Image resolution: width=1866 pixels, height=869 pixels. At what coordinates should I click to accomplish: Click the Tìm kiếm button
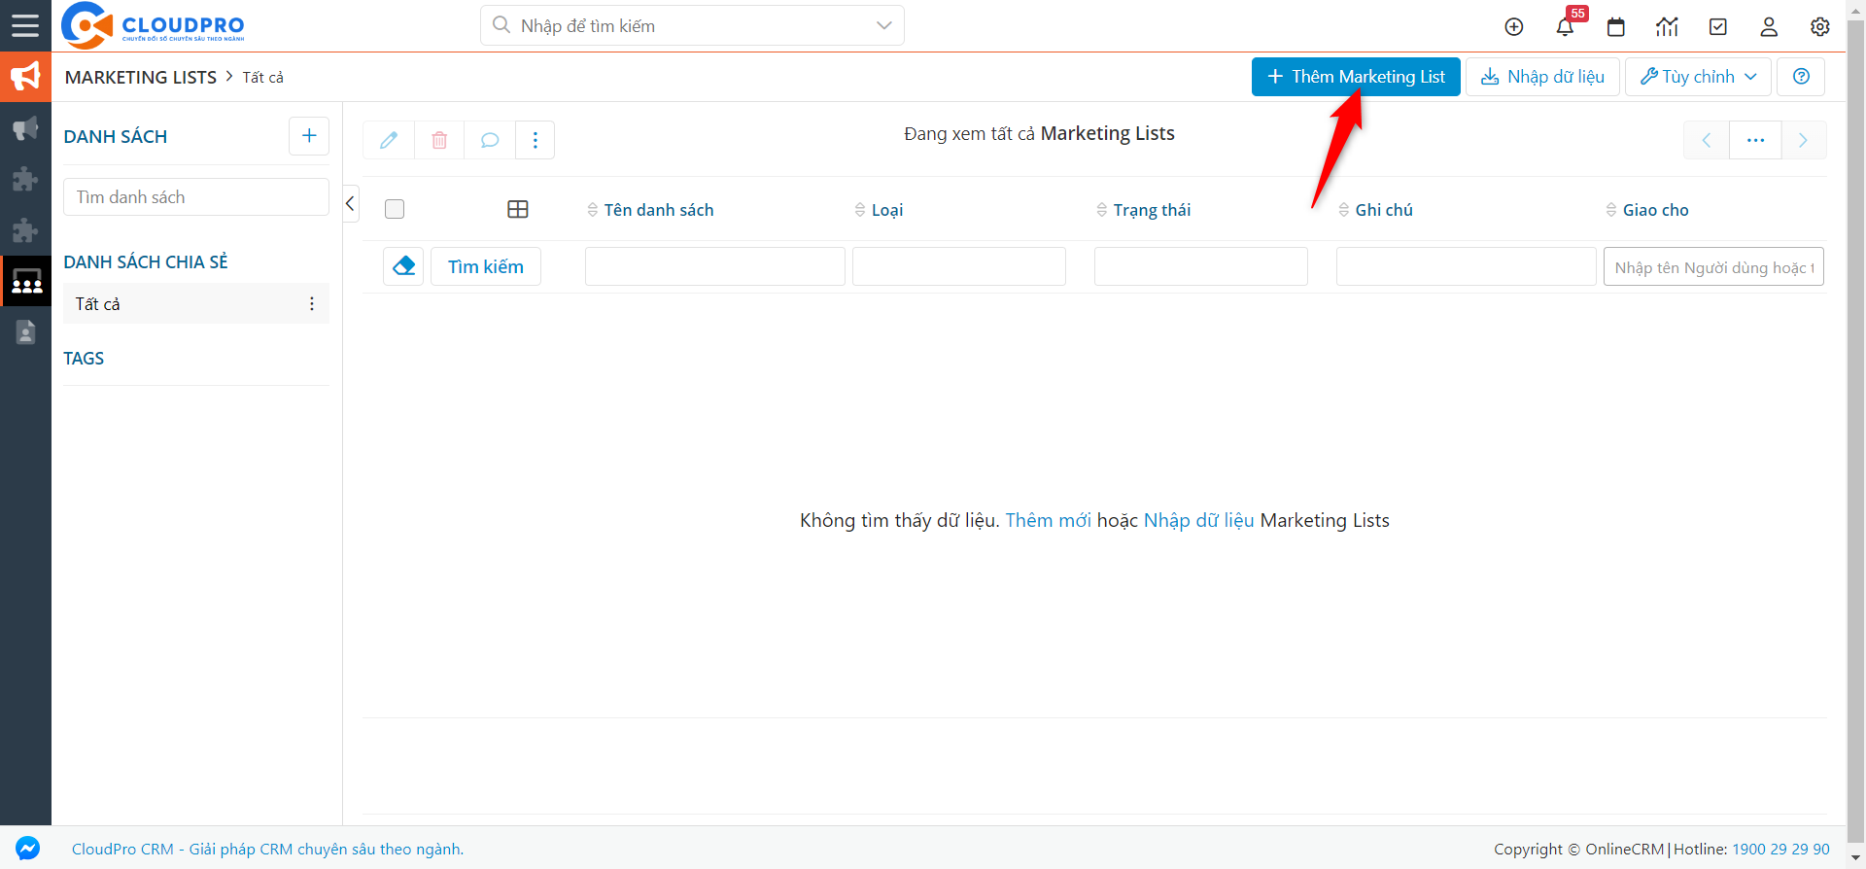486,266
